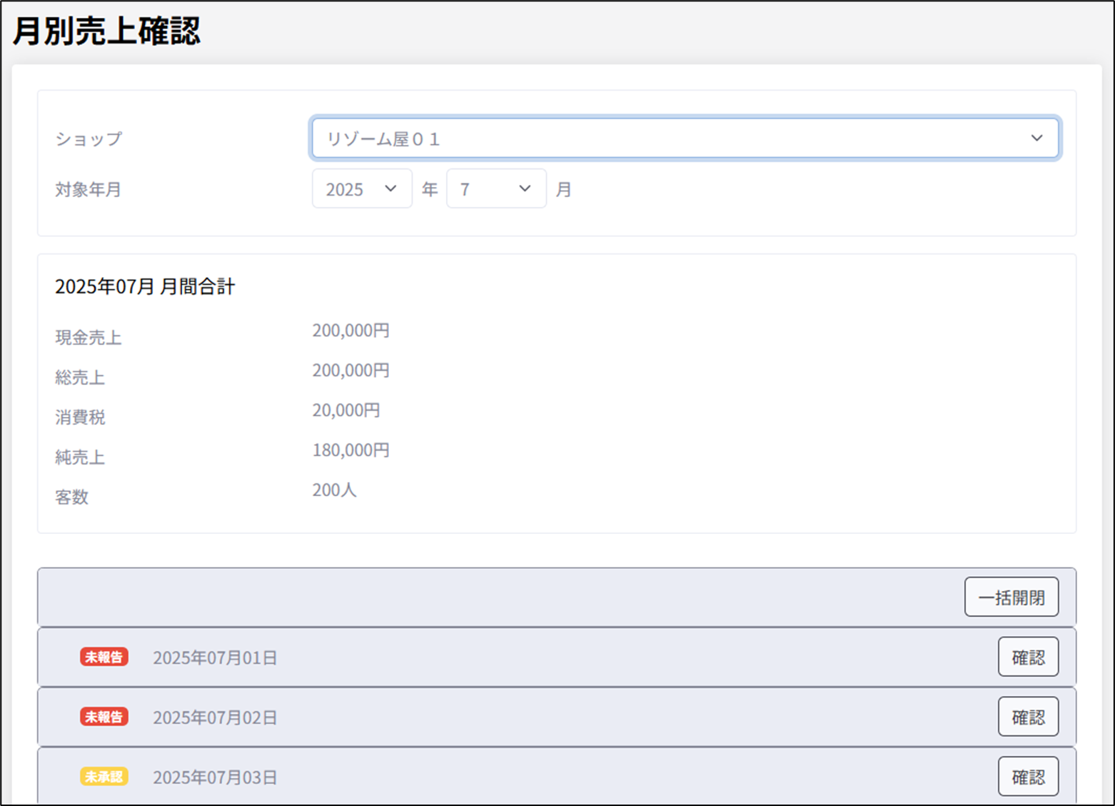The image size is (1115, 806).
Task: Select the 現金売上 value 200,000円
Action: (x=350, y=331)
